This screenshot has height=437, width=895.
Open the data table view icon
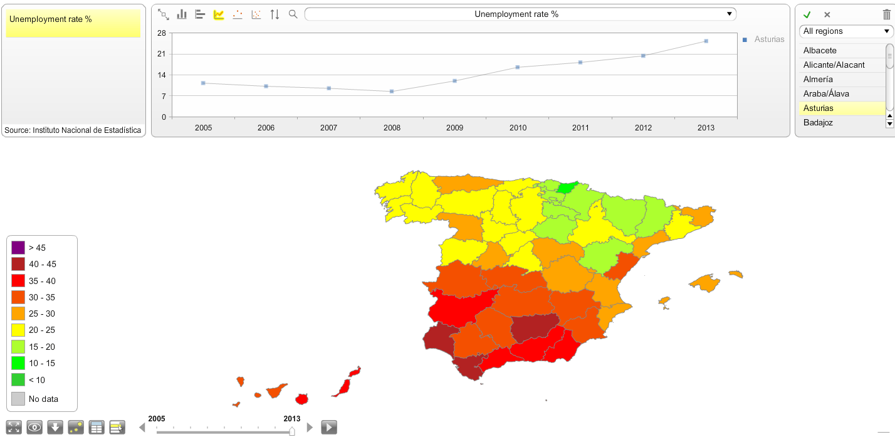[x=97, y=427]
